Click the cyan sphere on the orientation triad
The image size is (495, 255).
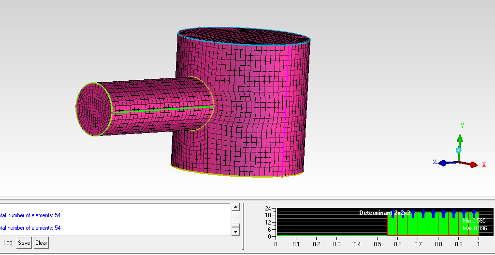458,150
